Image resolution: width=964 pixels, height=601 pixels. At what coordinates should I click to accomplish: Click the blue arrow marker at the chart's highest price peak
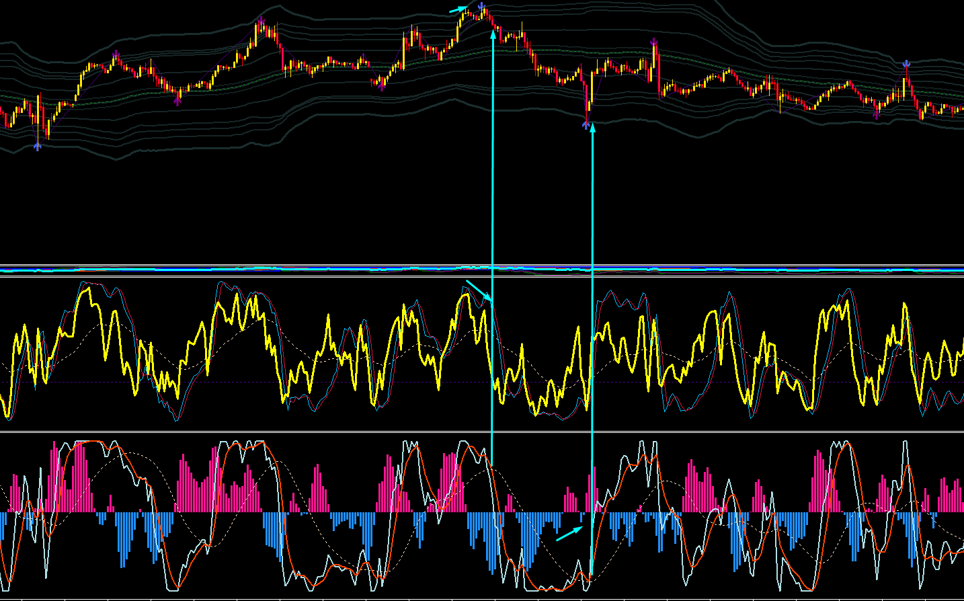pos(482,7)
